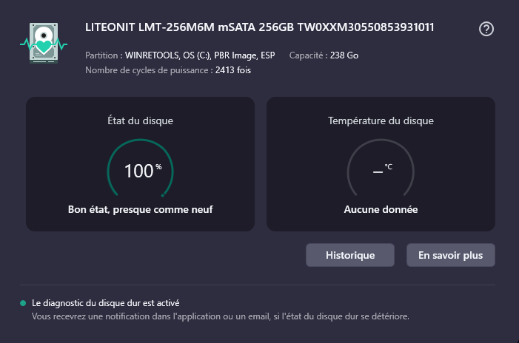Click the Capacité 238 Go label
This screenshot has width=519, height=343.
[324, 55]
